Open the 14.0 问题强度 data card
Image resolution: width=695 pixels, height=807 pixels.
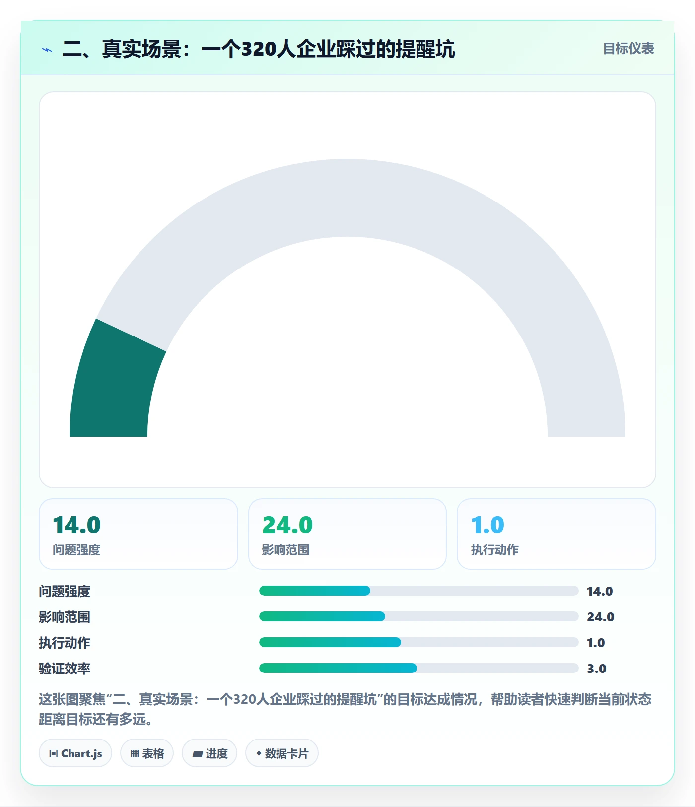(x=139, y=534)
